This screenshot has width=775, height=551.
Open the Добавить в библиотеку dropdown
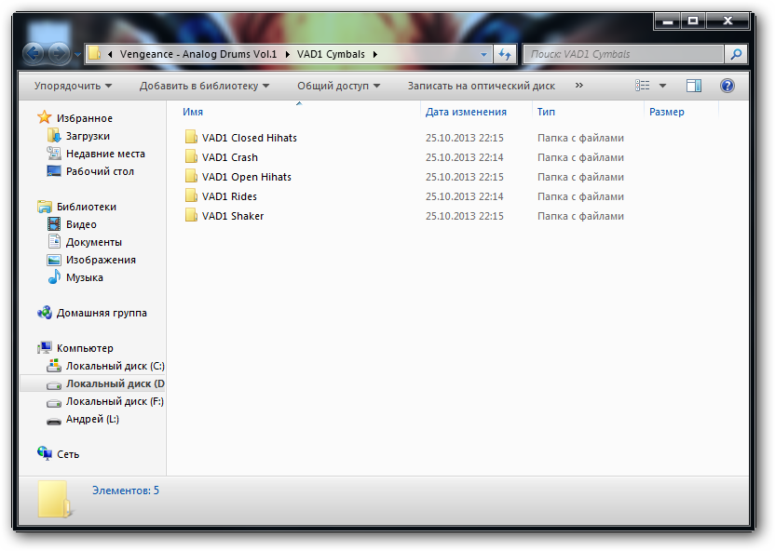(204, 86)
